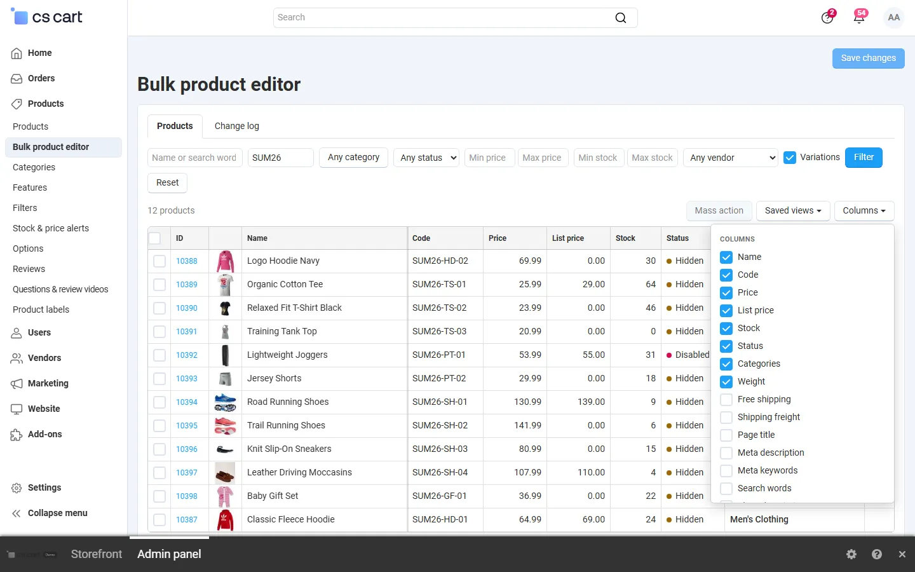
Task: Click the Marketing megaphone icon
Action: (17, 384)
